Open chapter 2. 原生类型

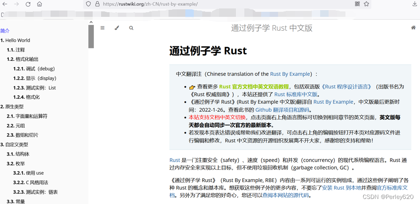(12, 107)
